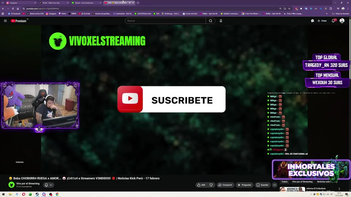Open the YouTube account avatar menu
The height and width of the screenshot is (197, 351).
click(x=342, y=21)
